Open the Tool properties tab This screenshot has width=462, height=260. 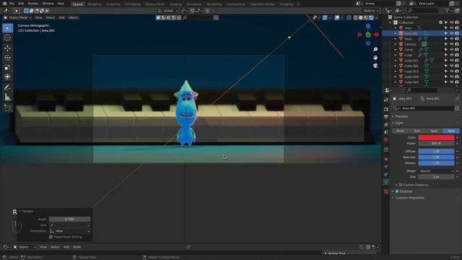(386, 100)
